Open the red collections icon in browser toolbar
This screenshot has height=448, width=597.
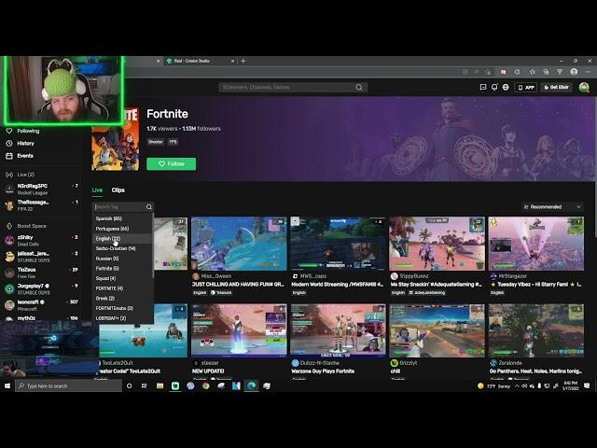[x=504, y=72]
